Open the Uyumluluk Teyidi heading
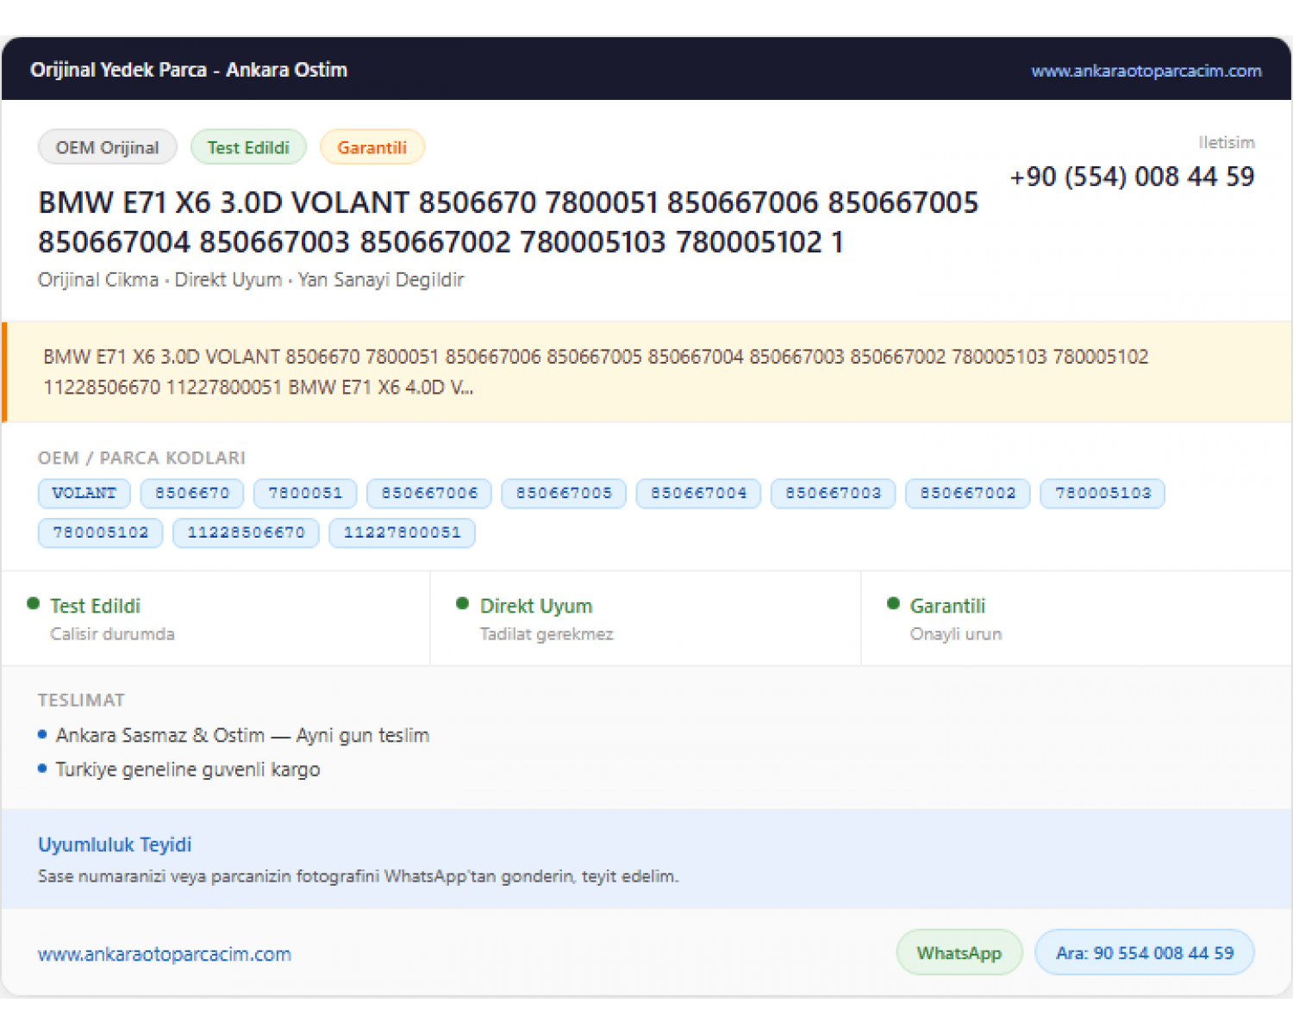The width and height of the screenshot is (1293, 1034). point(115,844)
